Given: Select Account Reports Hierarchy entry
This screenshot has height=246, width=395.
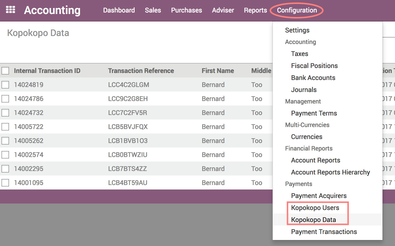Looking at the screenshot, I should pyautogui.click(x=330, y=172).
